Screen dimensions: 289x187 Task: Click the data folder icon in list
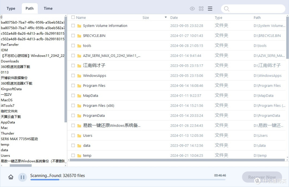[79, 146]
